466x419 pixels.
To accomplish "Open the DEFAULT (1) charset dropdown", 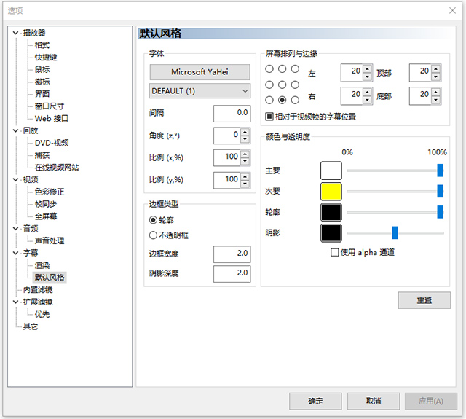I will pyautogui.click(x=200, y=90).
